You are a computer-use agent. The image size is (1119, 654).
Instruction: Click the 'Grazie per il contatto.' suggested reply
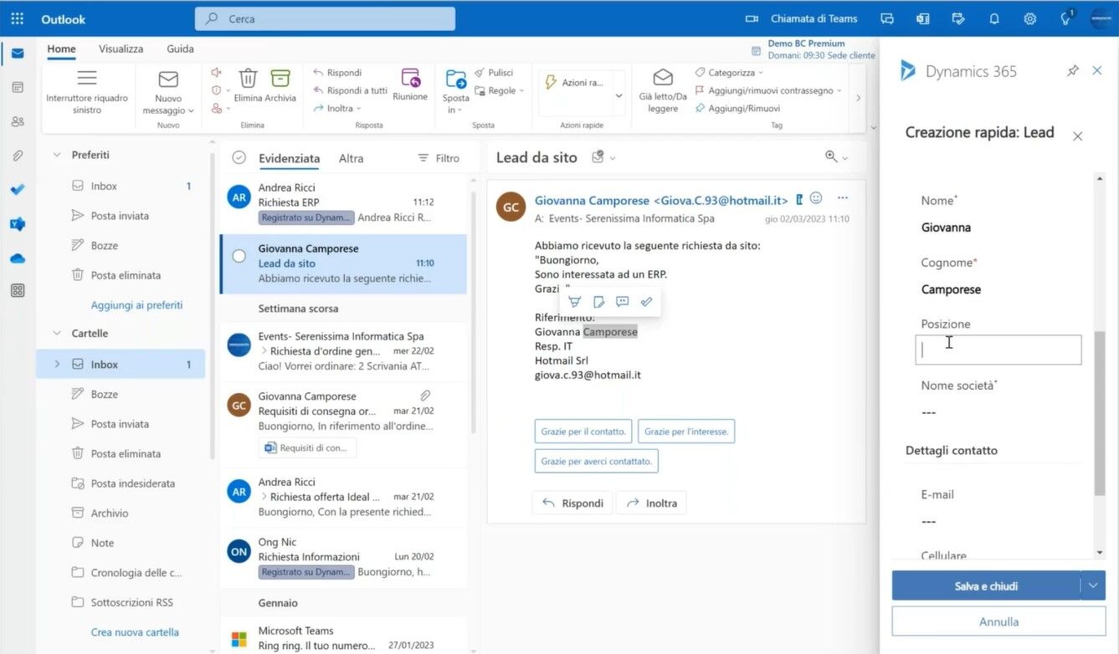(583, 431)
